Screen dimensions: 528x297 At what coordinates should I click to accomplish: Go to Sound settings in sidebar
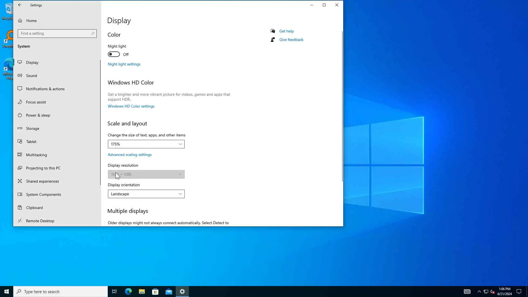(31, 76)
